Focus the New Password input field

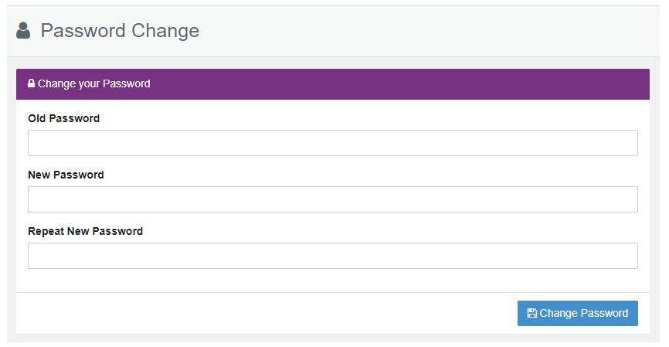(x=333, y=199)
